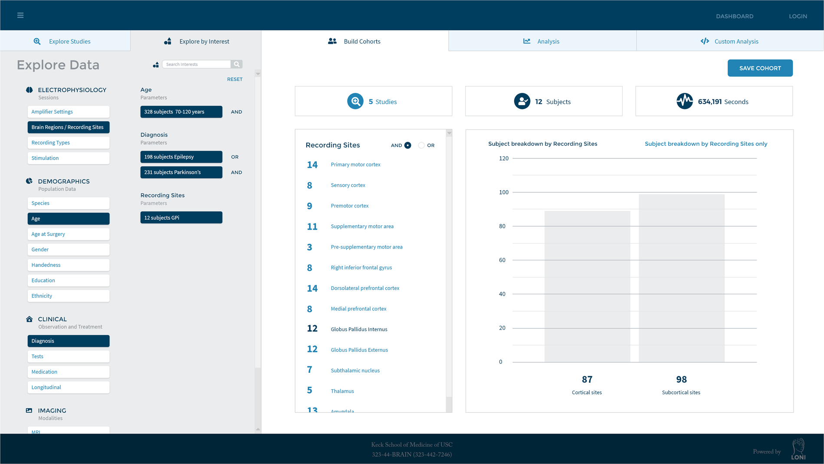Select Handedness demographic filter
The width and height of the screenshot is (824, 464).
click(69, 265)
